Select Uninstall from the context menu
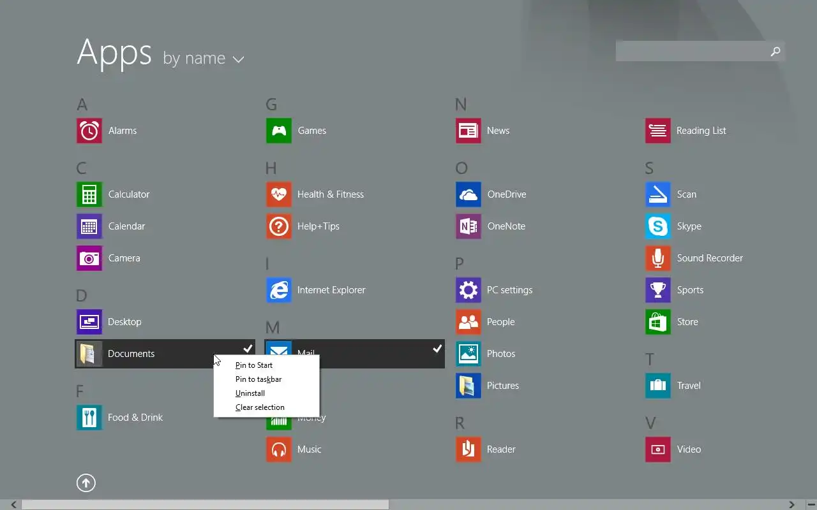This screenshot has width=817, height=510. pos(250,393)
